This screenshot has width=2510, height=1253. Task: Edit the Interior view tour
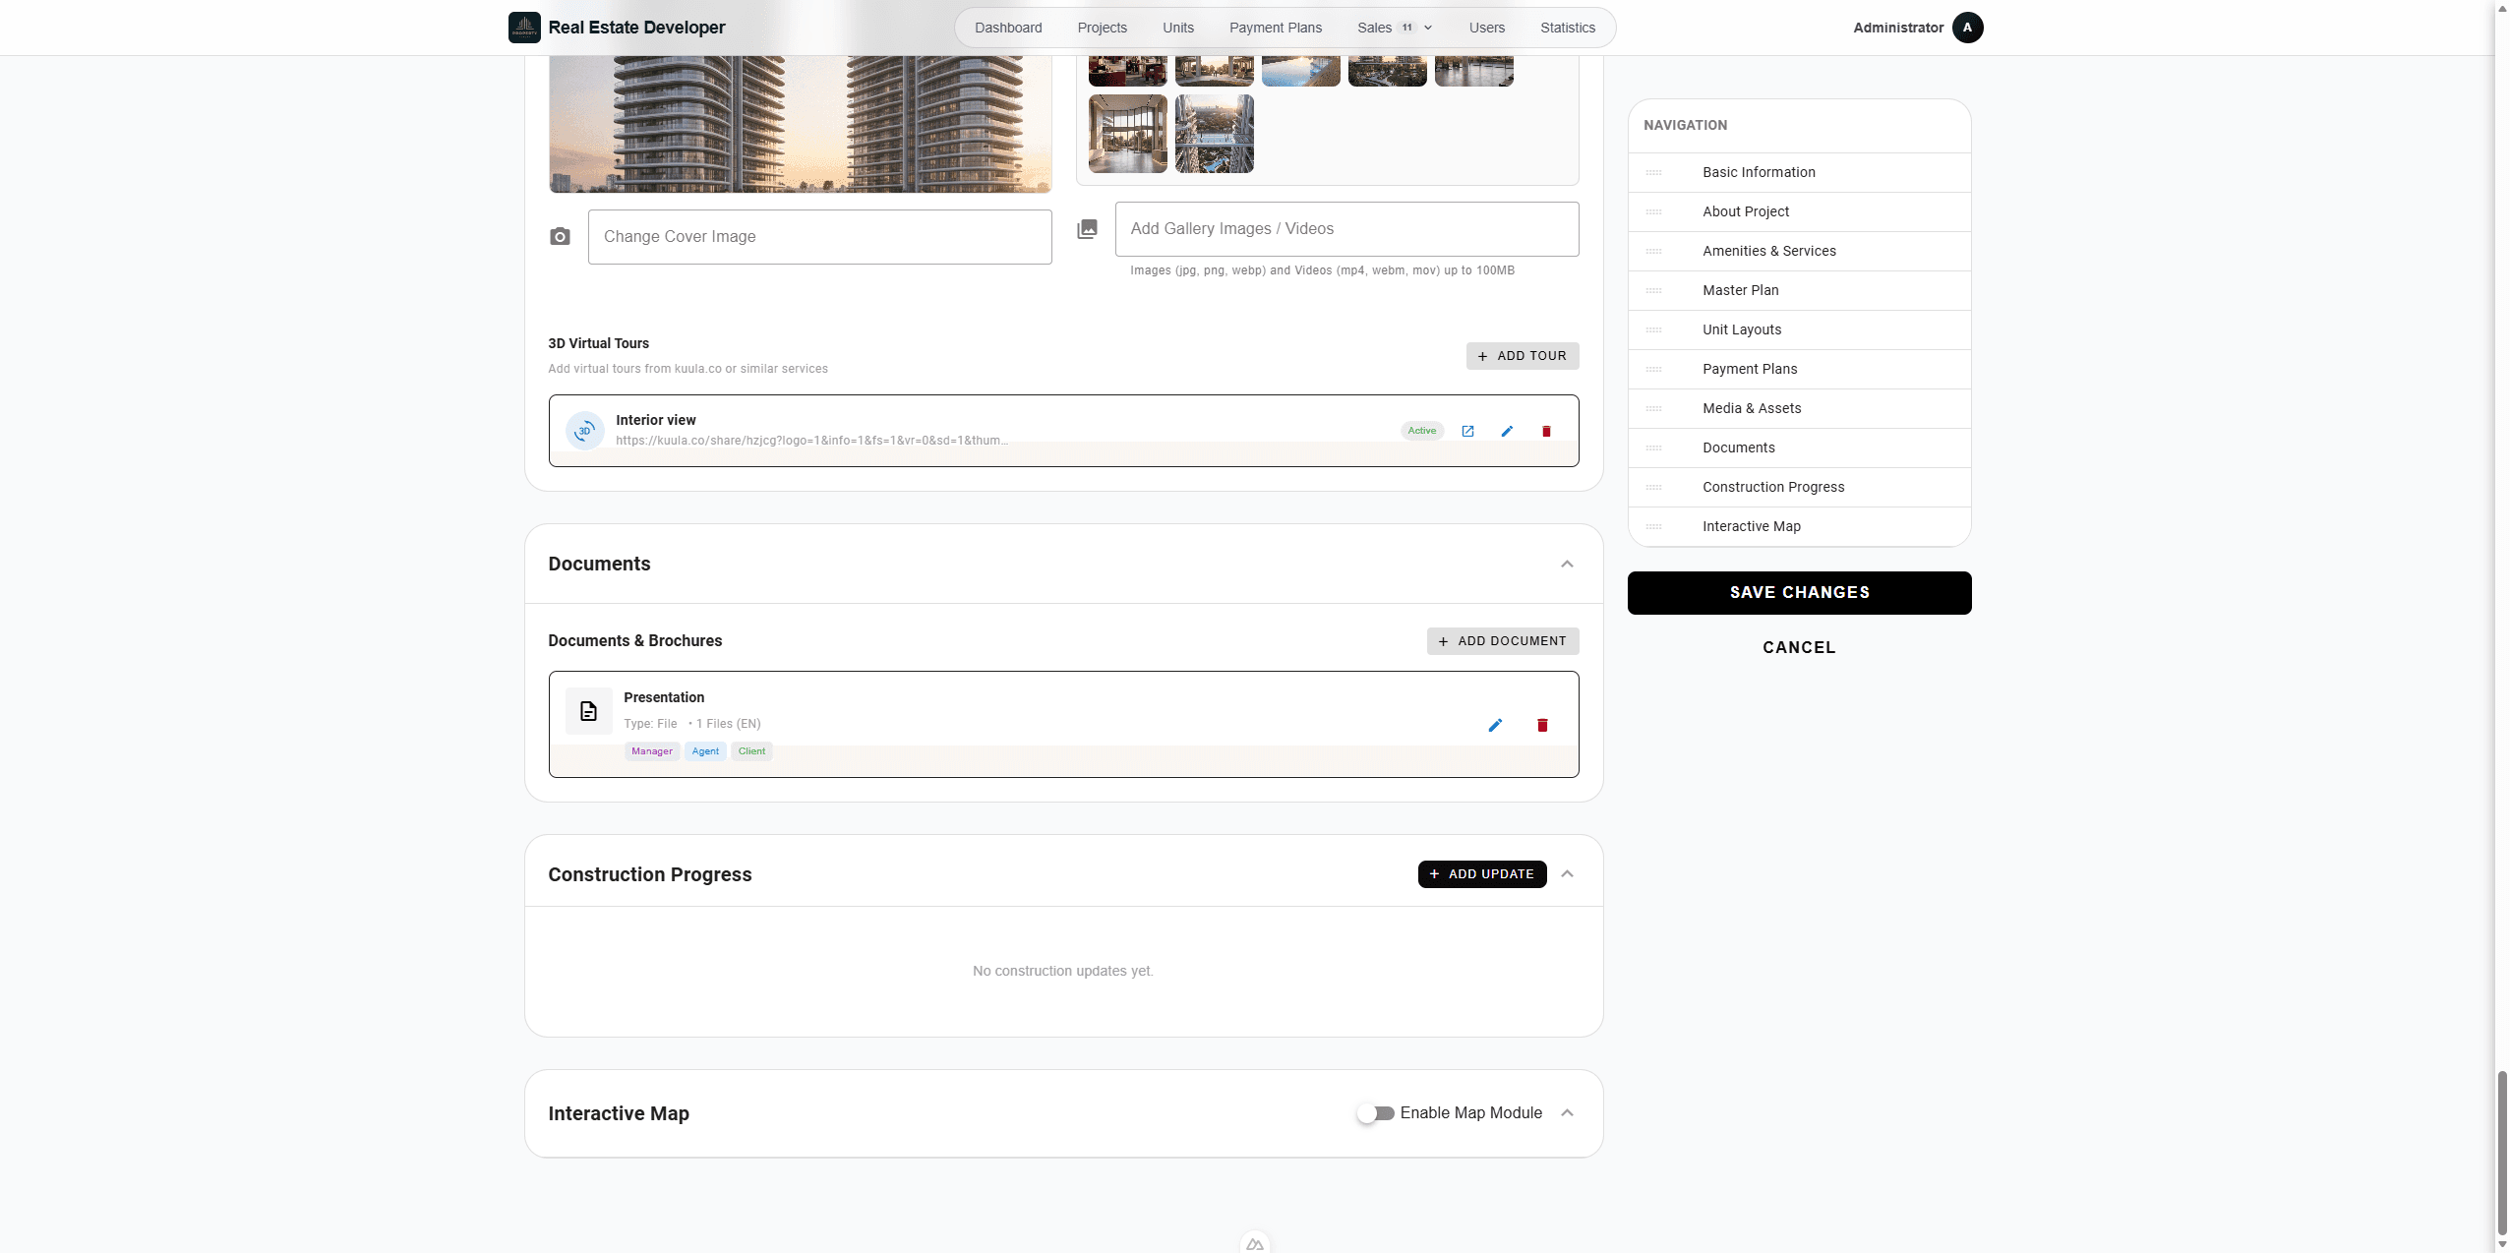pyautogui.click(x=1507, y=431)
